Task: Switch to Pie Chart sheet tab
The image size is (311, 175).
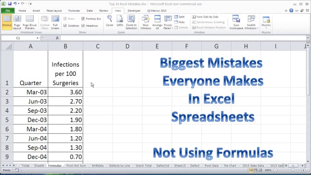Action: pyautogui.click(x=230, y=165)
